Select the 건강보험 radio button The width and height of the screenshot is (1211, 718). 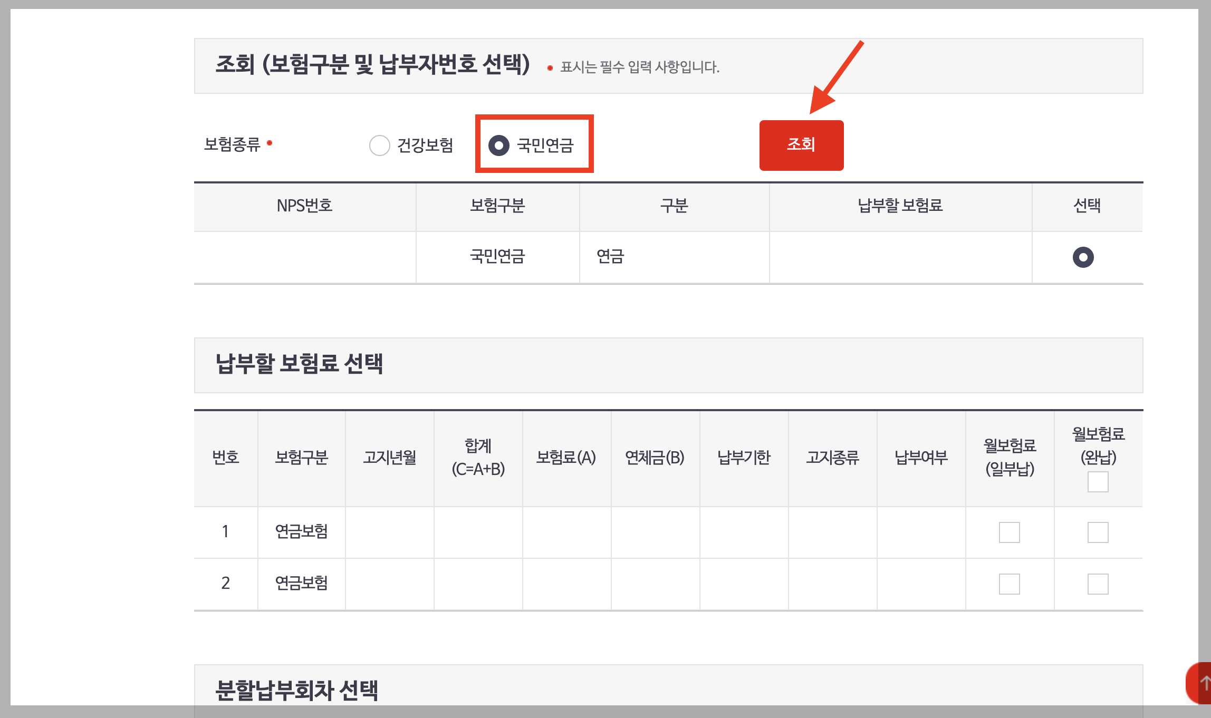[379, 145]
